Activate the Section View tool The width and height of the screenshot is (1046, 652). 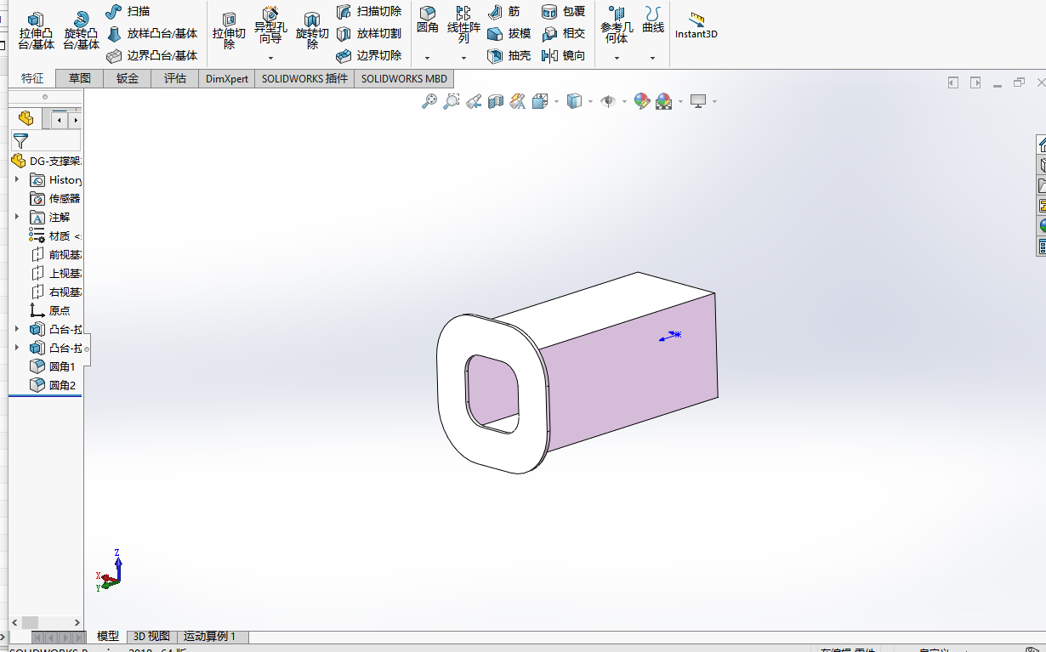(496, 100)
